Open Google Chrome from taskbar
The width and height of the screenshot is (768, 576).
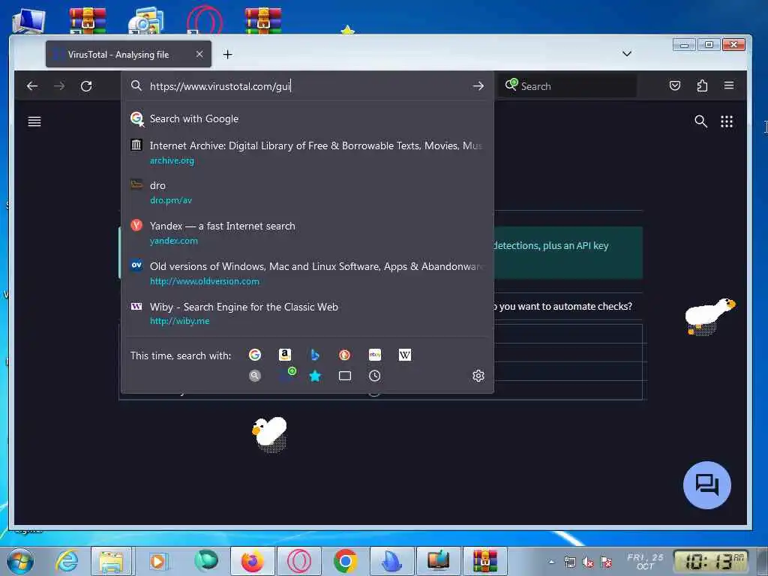pyautogui.click(x=345, y=561)
